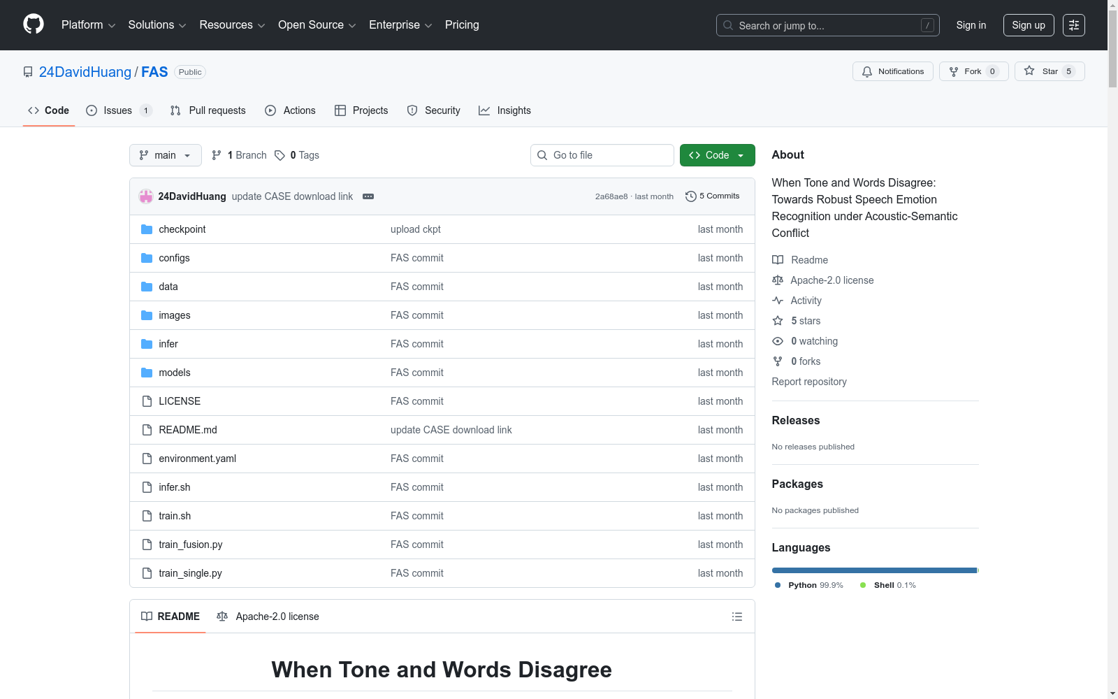Click the Sign up button
Image resolution: width=1118 pixels, height=699 pixels.
1029,25
